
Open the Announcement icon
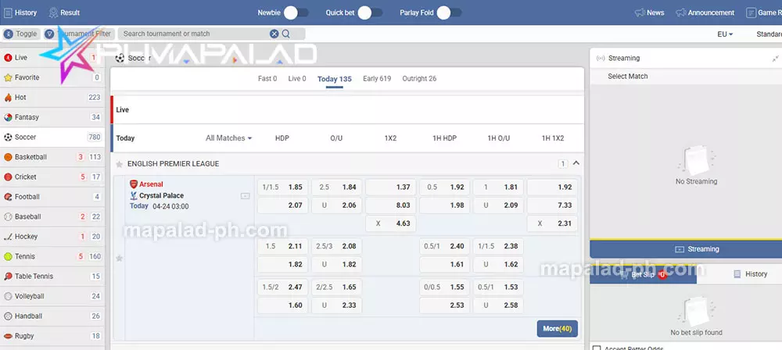(x=681, y=12)
